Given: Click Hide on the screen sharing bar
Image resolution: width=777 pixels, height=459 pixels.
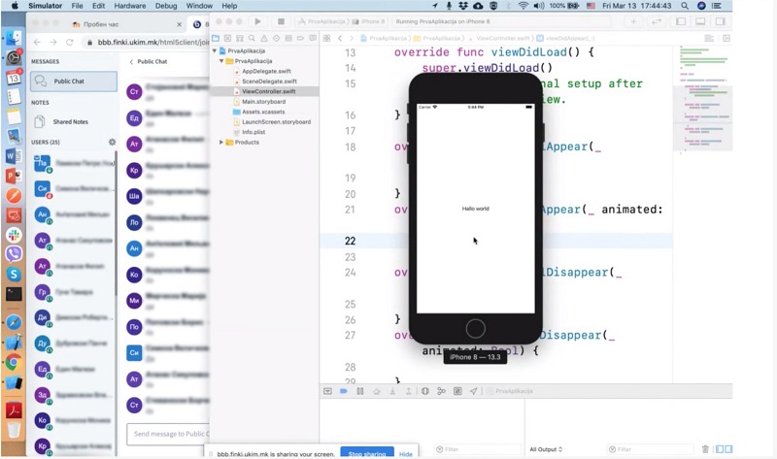Looking at the screenshot, I should click(x=406, y=453).
